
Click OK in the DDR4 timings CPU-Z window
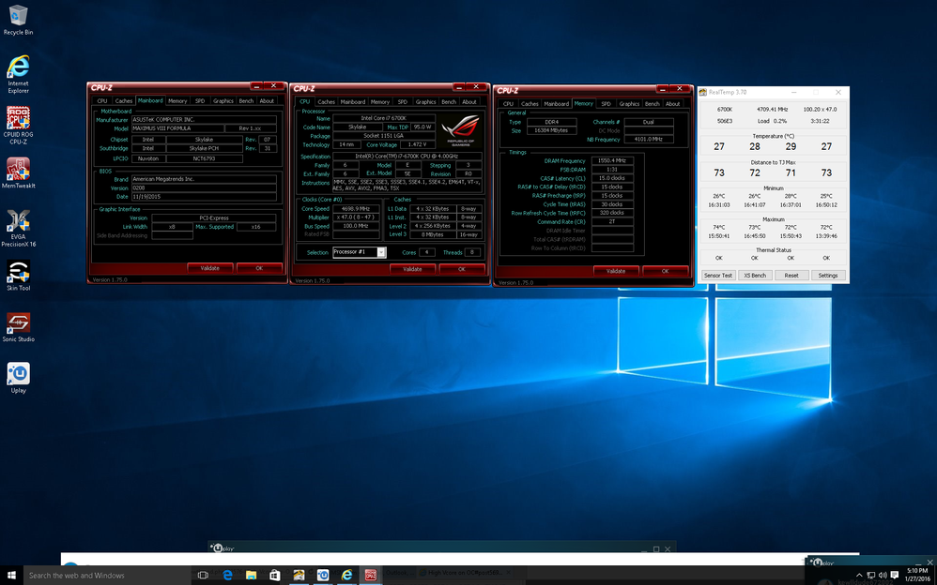point(665,271)
